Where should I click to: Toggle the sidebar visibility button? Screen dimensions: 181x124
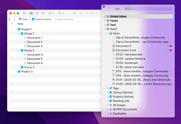point(24,13)
